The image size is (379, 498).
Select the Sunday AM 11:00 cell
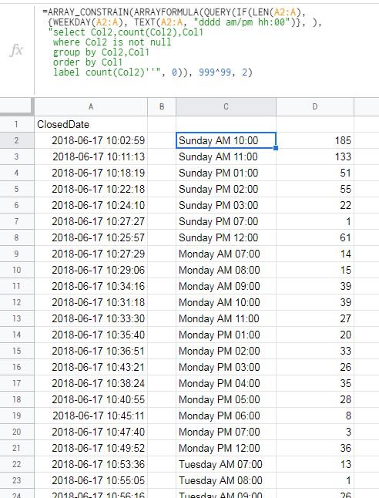click(x=226, y=156)
